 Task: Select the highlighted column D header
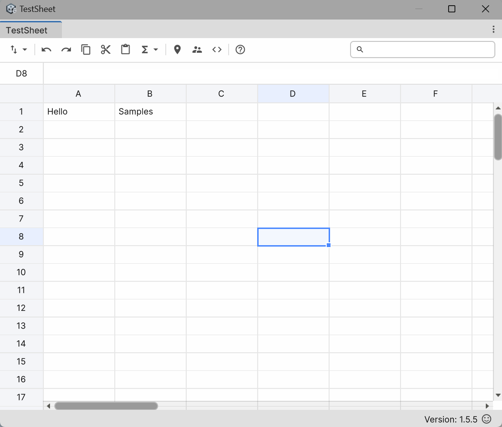click(293, 94)
